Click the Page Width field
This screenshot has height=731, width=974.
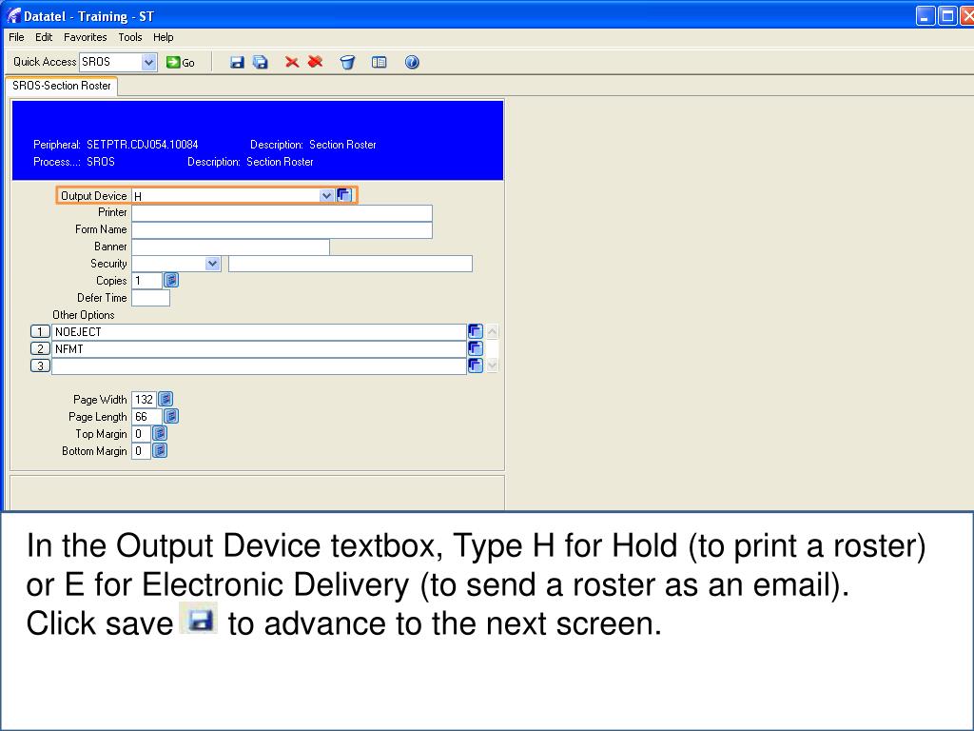pos(144,400)
